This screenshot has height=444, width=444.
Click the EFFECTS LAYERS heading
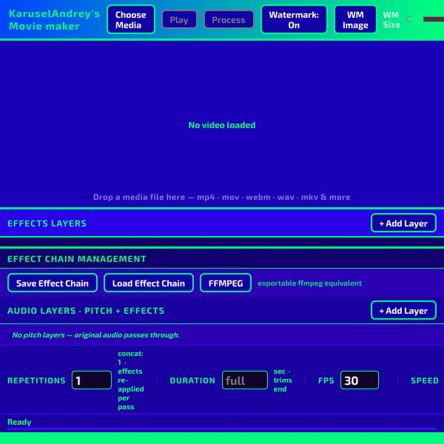tap(47, 223)
